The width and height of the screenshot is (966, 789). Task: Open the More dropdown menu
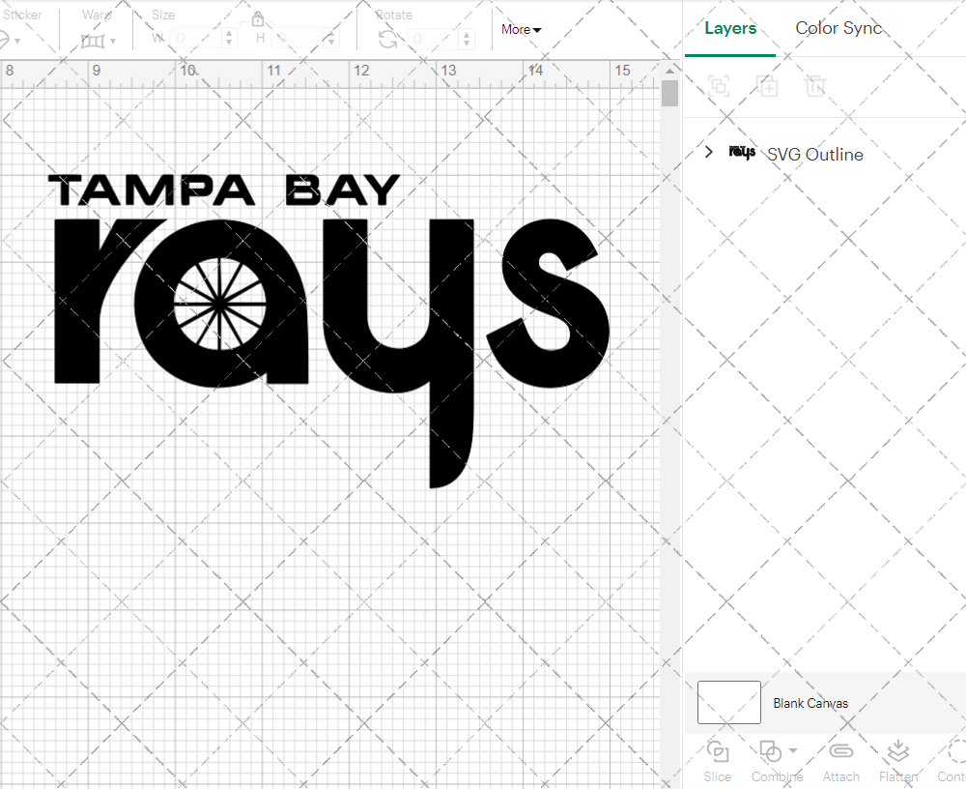point(521,30)
